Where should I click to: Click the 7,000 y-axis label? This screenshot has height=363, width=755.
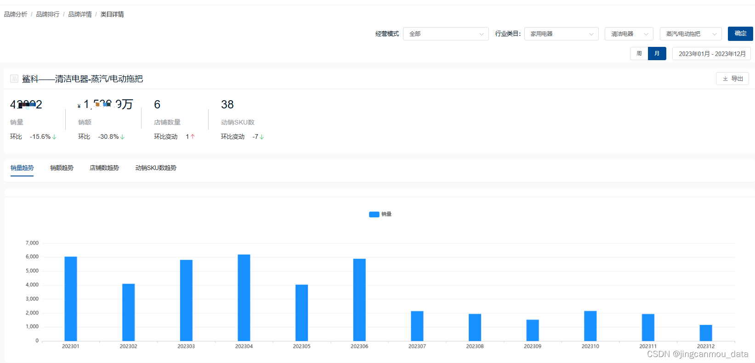pyautogui.click(x=32, y=243)
